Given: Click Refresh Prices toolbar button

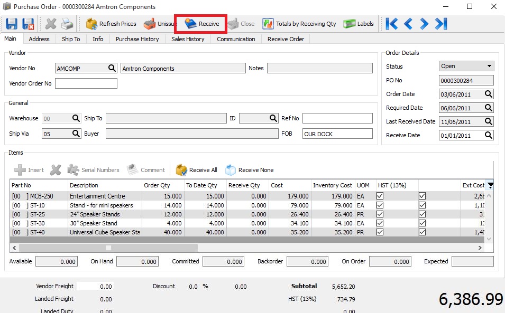Looking at the screenshot, I should [x=111, y=24].
